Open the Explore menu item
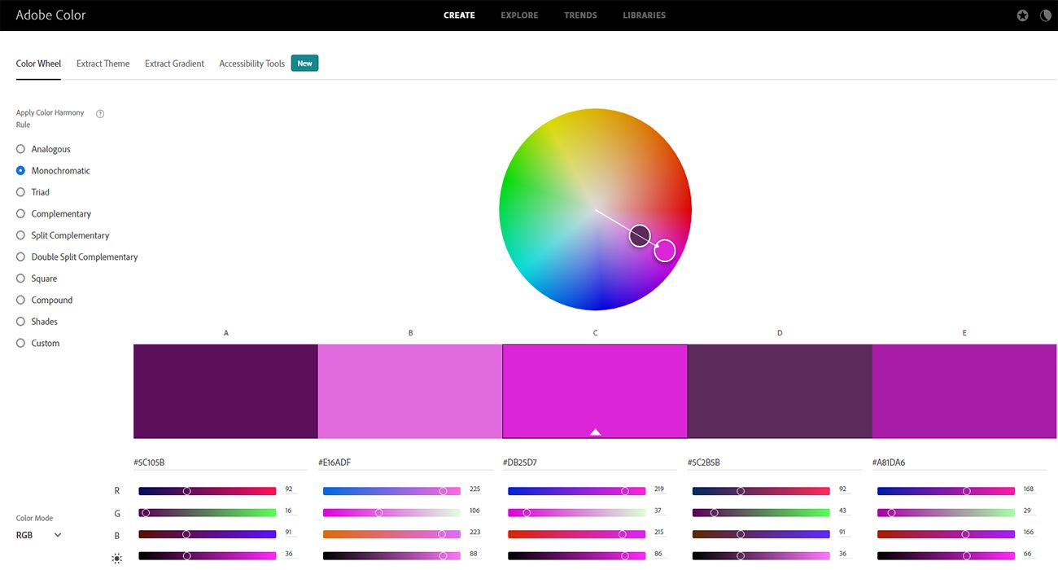 [518, 15]
